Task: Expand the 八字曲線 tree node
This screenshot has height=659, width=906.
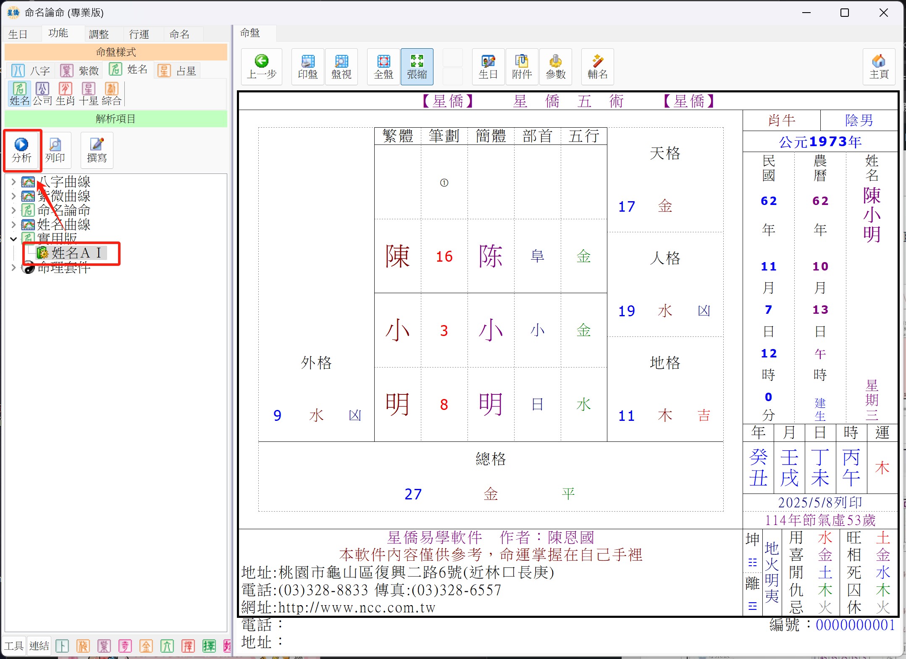Action: click(x=13, y=182)
